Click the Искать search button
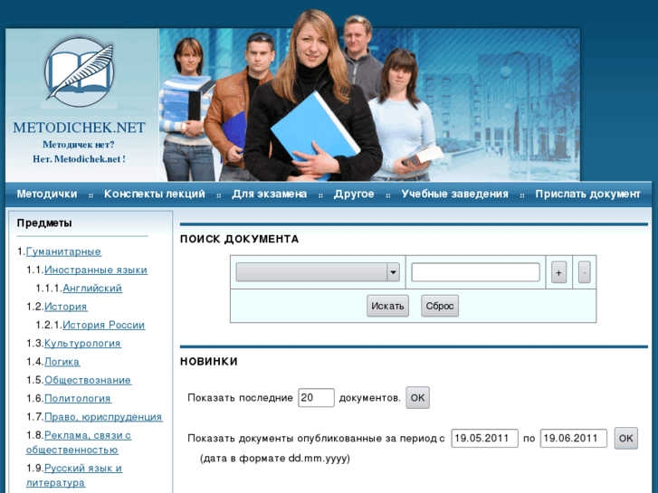The image size is (658, 493). pyautogui.click(x=387, y=306)
